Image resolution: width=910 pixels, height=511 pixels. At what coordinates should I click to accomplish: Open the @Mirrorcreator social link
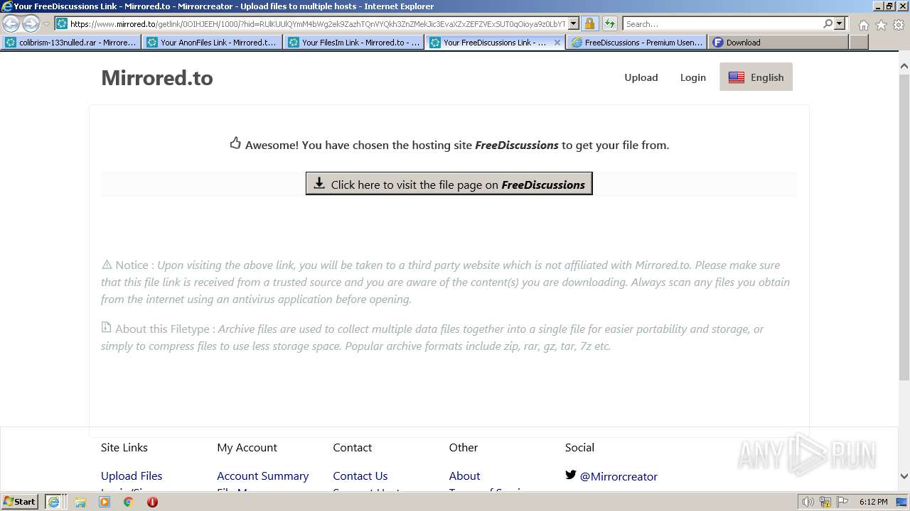tap(618, 476)
